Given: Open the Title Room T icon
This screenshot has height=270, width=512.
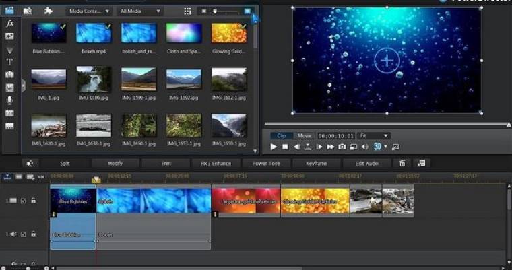Looking at the screenshot, I should click(x=10, y=62).
